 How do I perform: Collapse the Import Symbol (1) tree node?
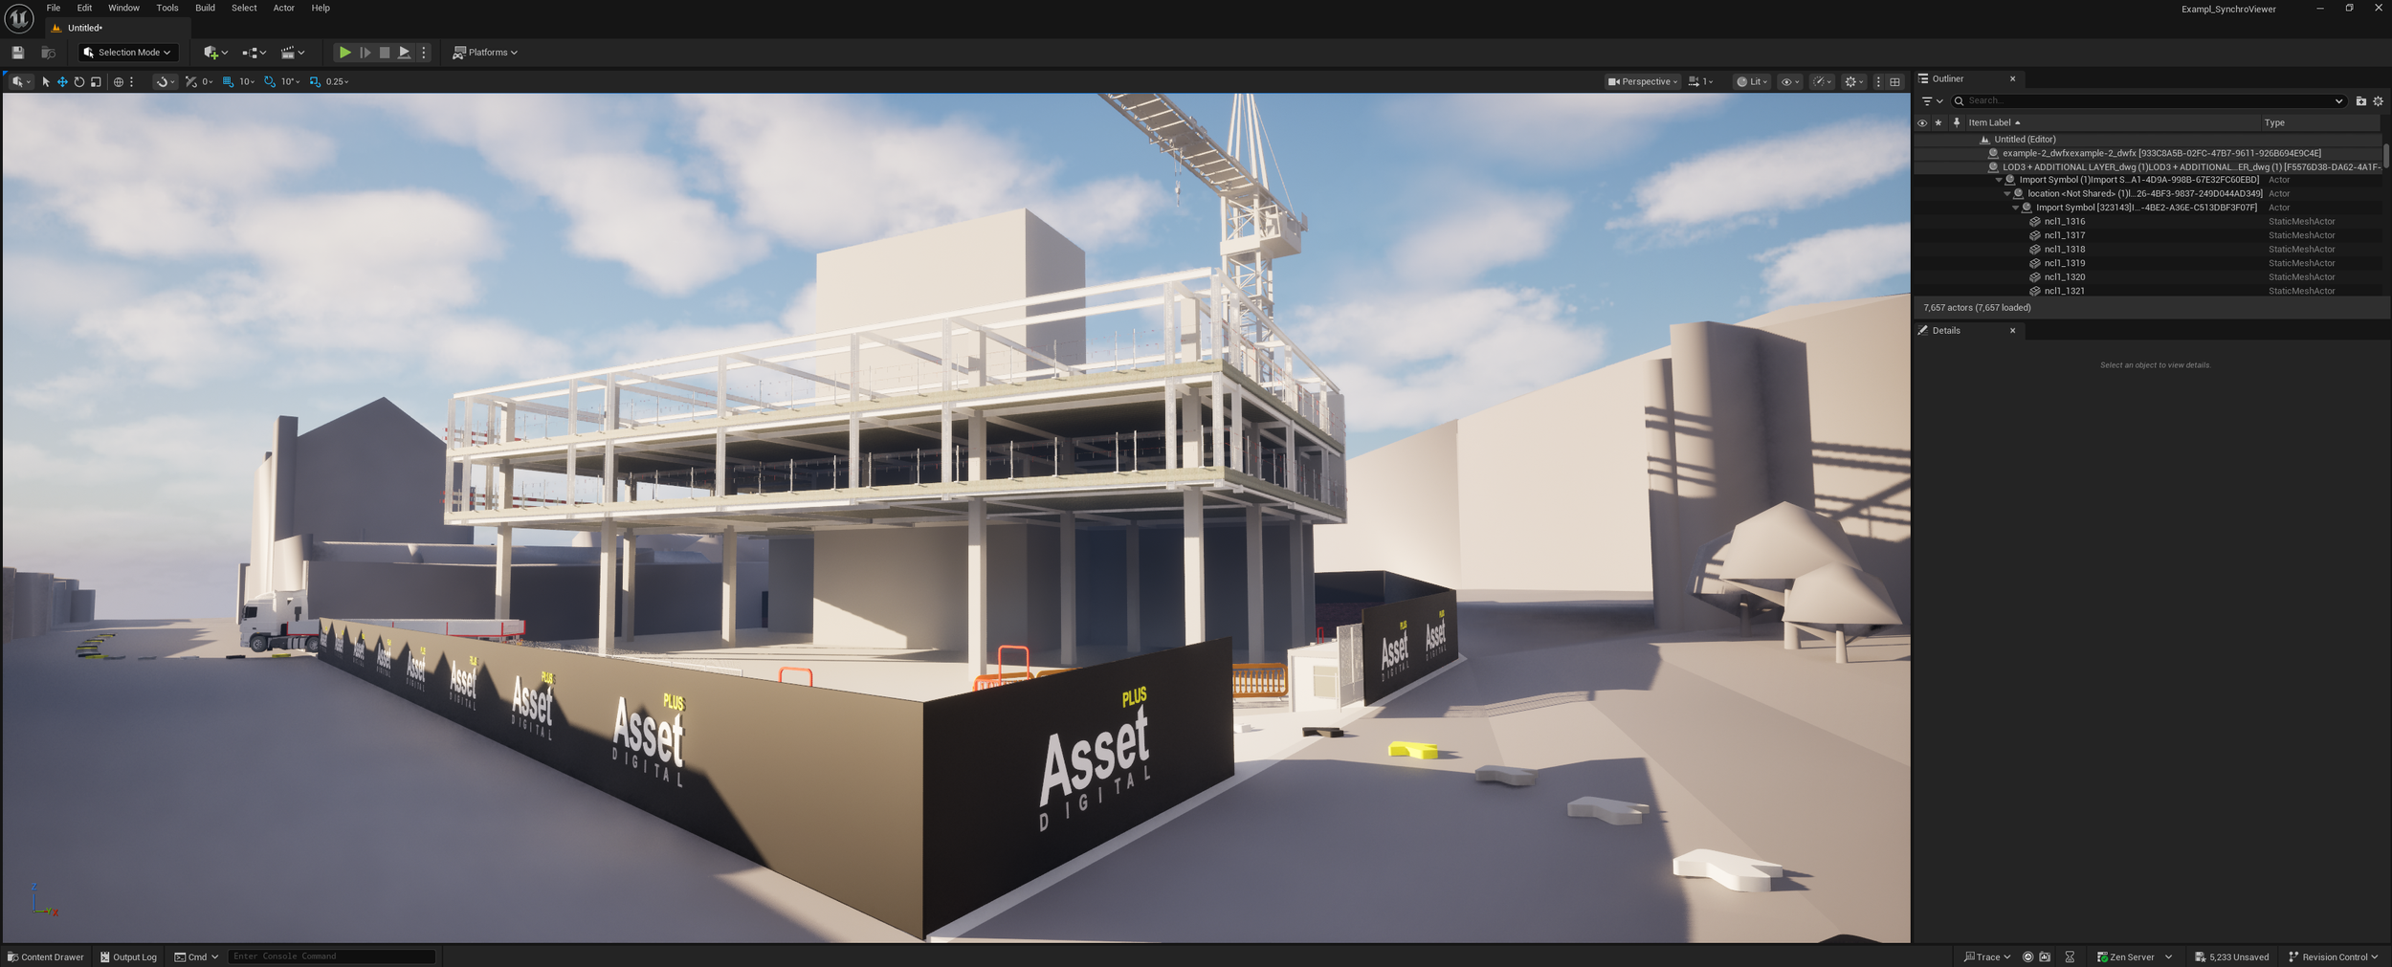pyautogui.click(x=1998, y=180)
